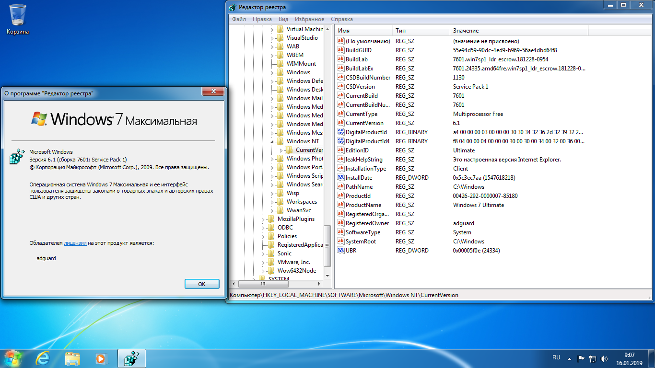Open the Правка menu
Image resolution: width=655 pixels, height=368 pixels.
[262, 19]
